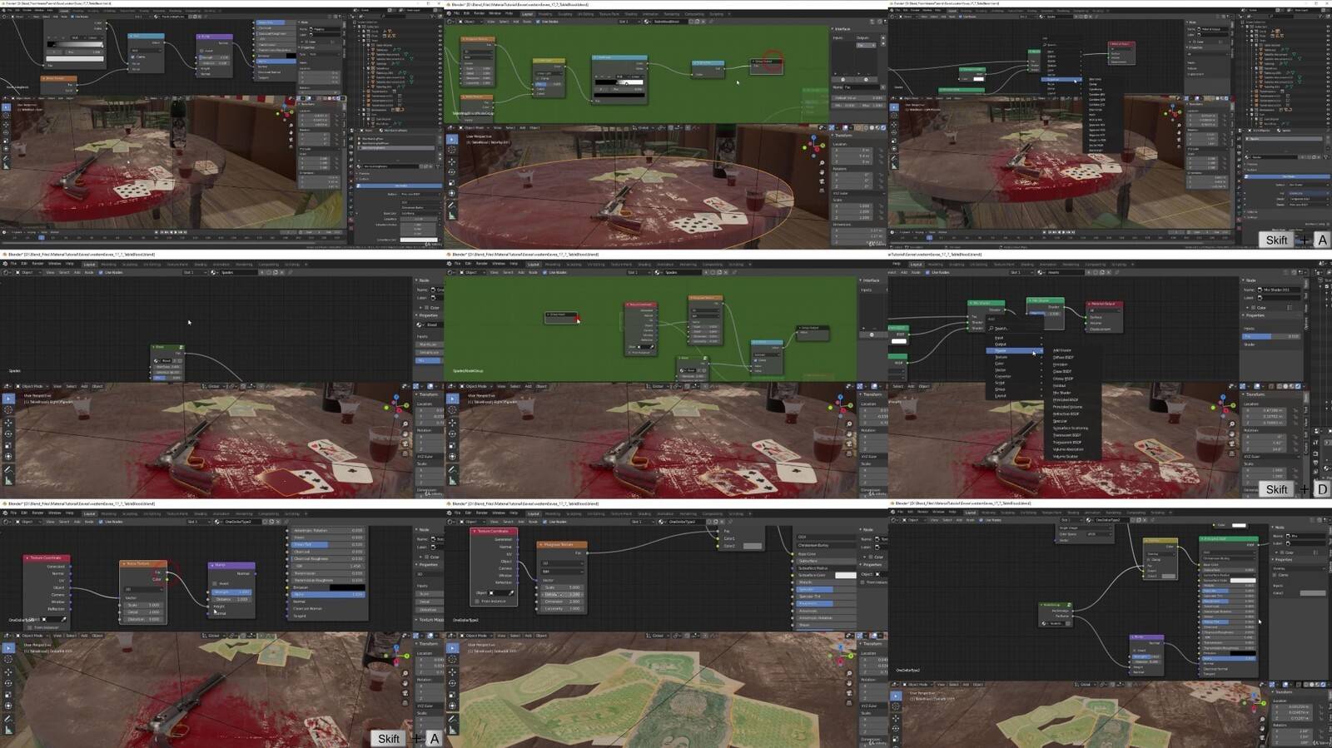Image resolution: width=1332 pixels, height=748 pixels.
Task: Click the viewport zoom icon near the Skift+D overlay
Action: (1231, 424)
